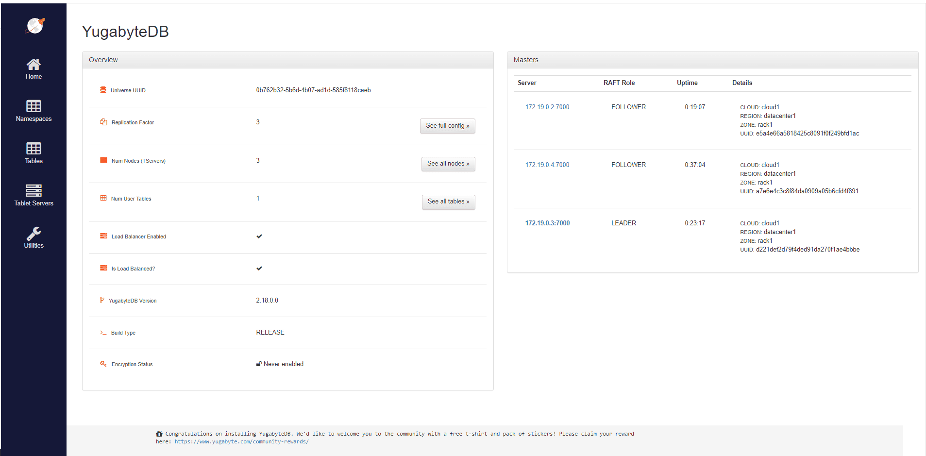Click the gift icon in footer message
The height and width of the screenshot is (456, 926).
click(x=159, y=434)
